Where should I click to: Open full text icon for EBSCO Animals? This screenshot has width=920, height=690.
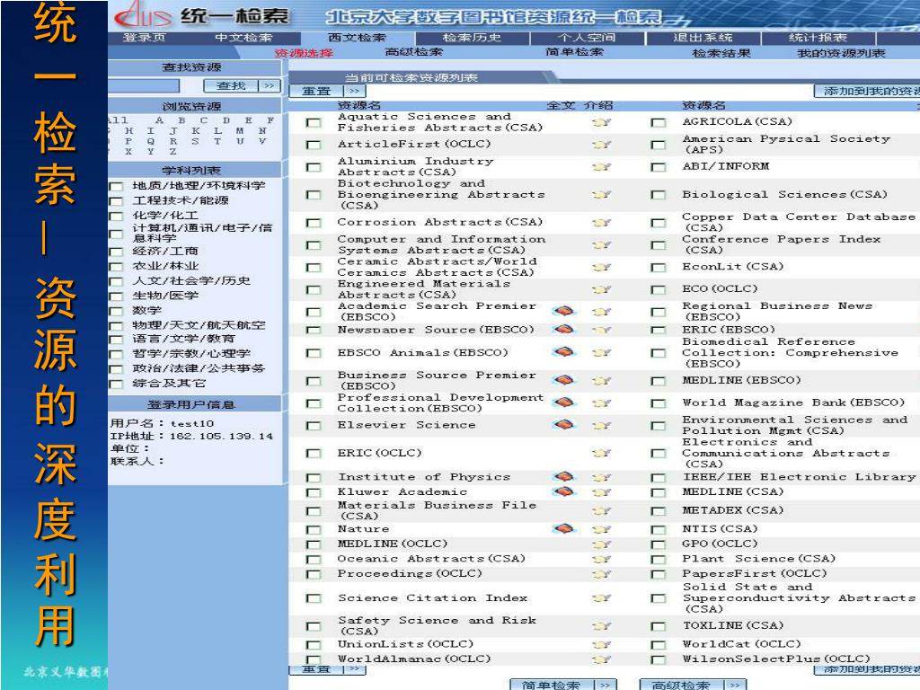[x=563, y=352]
